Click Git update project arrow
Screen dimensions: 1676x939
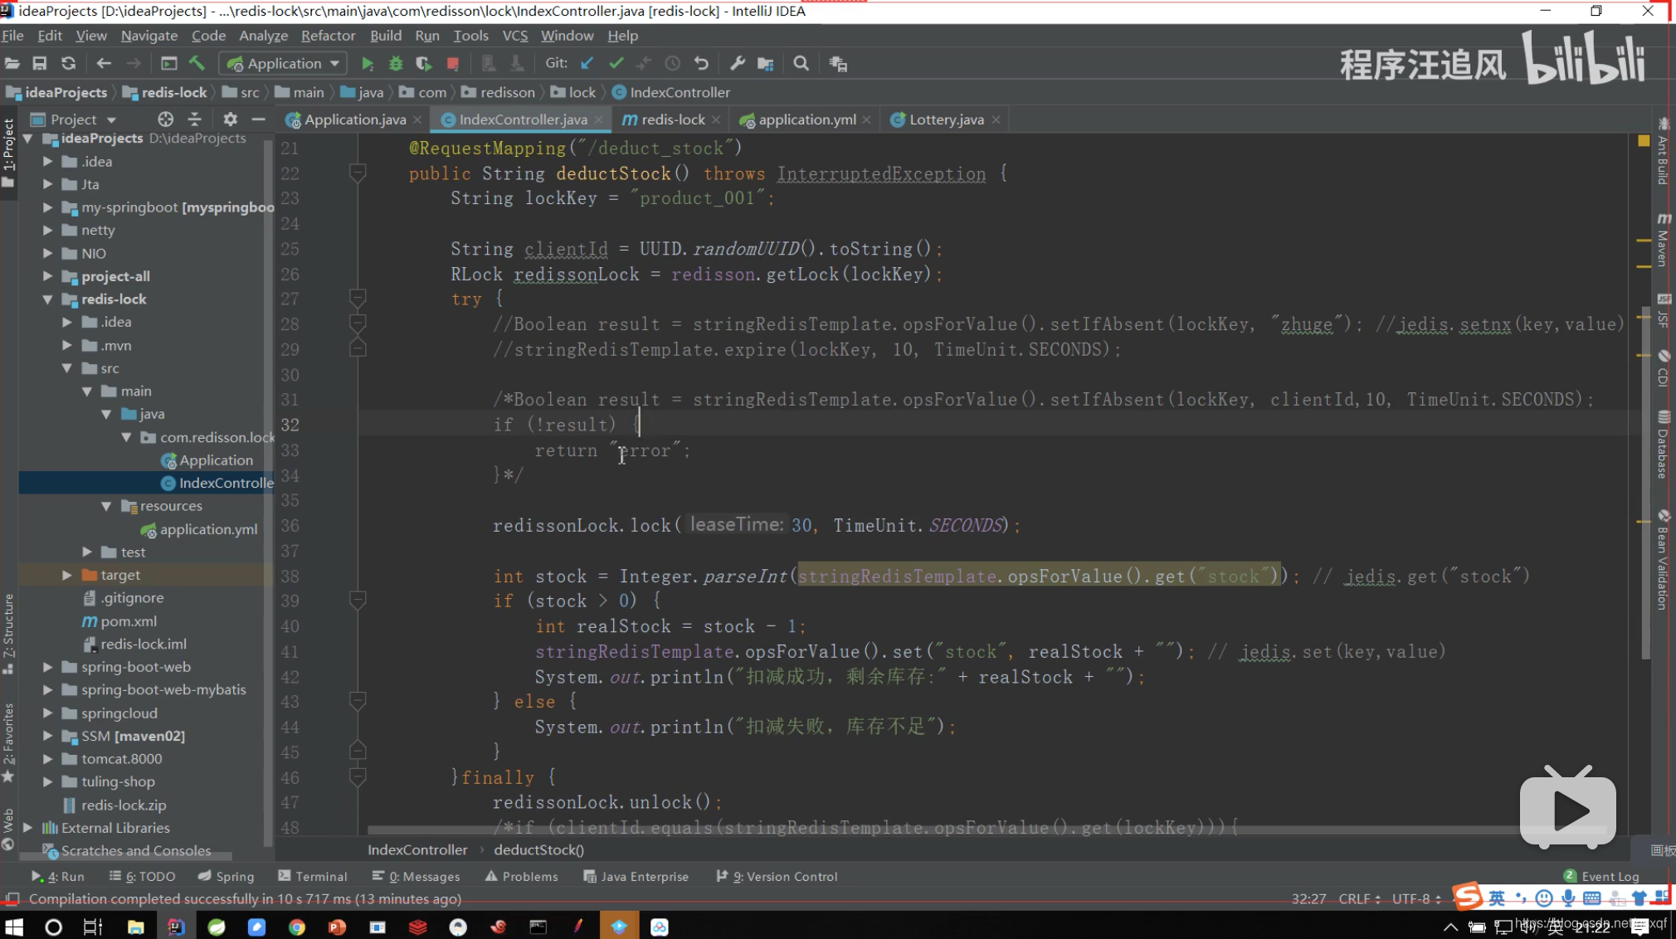(587, 64)
